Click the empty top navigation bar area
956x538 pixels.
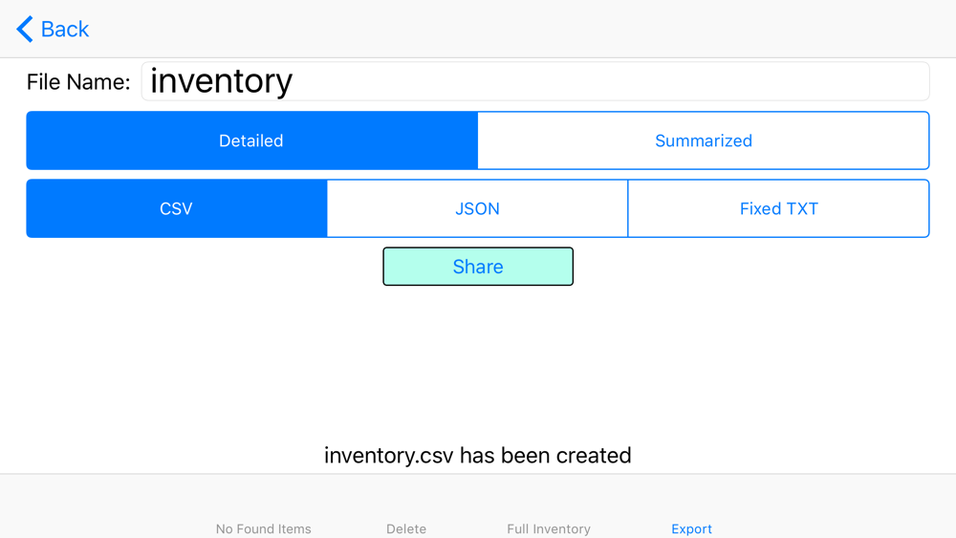(x=518, y=30)
